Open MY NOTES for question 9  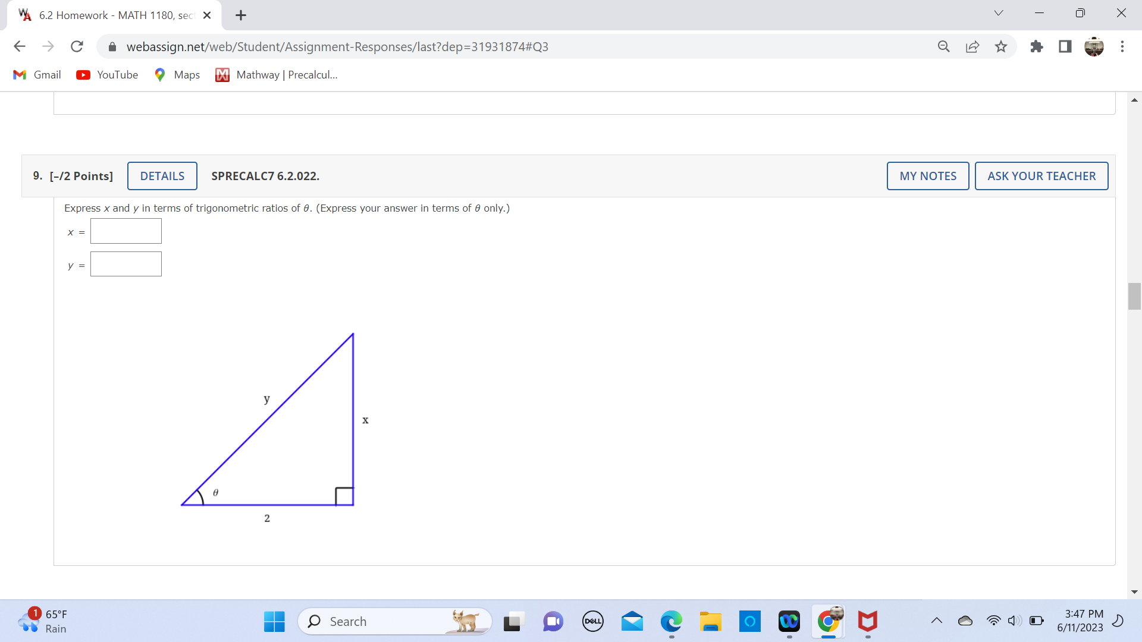928,176
